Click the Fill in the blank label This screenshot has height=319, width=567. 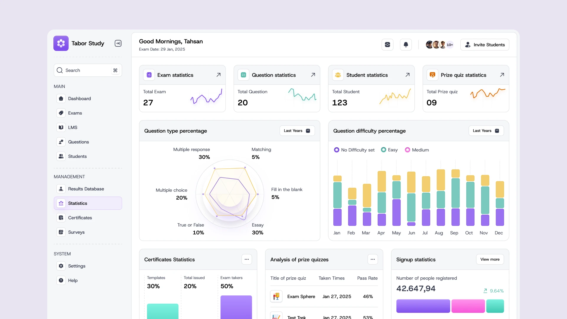click(287, 189)
